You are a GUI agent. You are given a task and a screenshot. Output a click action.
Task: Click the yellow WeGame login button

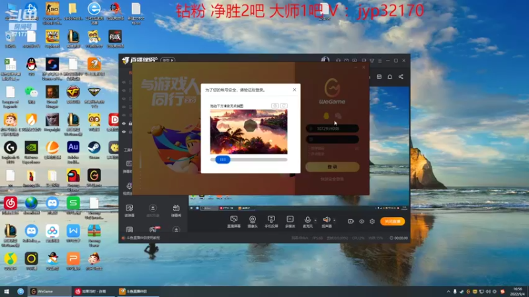tap(333, 167)
